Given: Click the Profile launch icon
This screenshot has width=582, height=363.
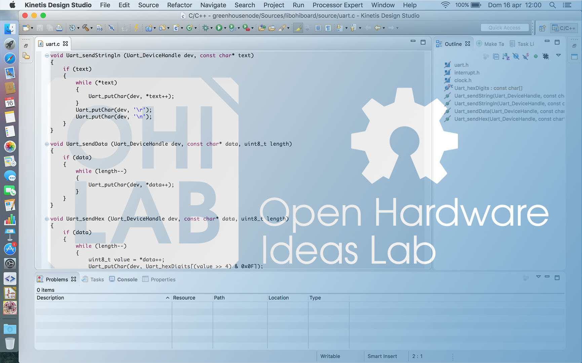Looking at the screenshot, I should click(232, 28).
